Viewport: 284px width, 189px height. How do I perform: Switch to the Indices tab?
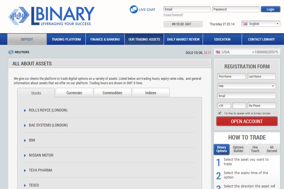pyautogui.click(x=151, y=93)
